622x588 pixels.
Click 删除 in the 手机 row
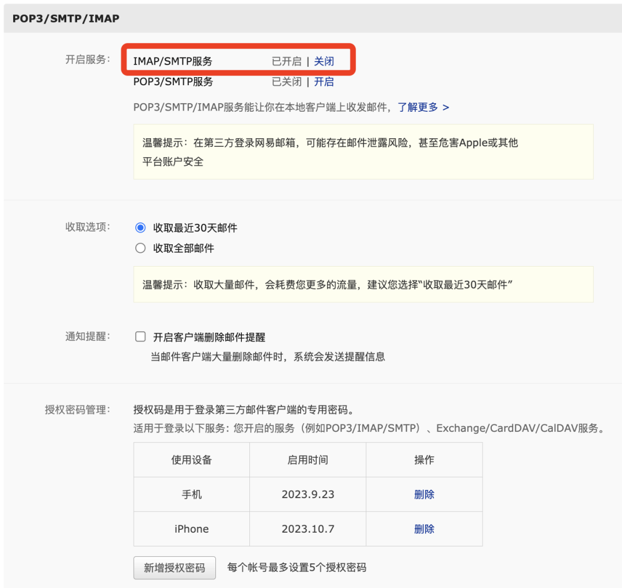424,494
